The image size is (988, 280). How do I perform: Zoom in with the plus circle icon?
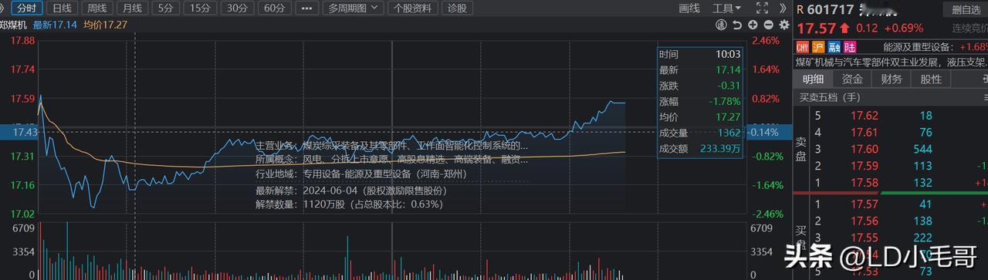[753, 25]
